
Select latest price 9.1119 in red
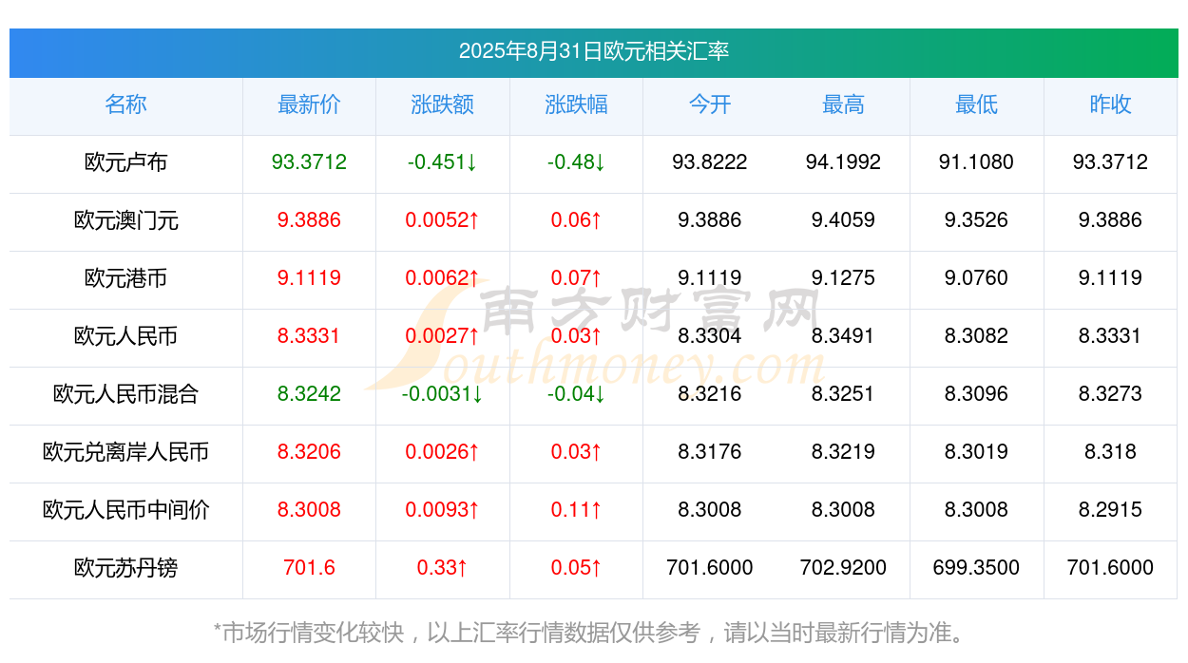click(x=309, y=278)
